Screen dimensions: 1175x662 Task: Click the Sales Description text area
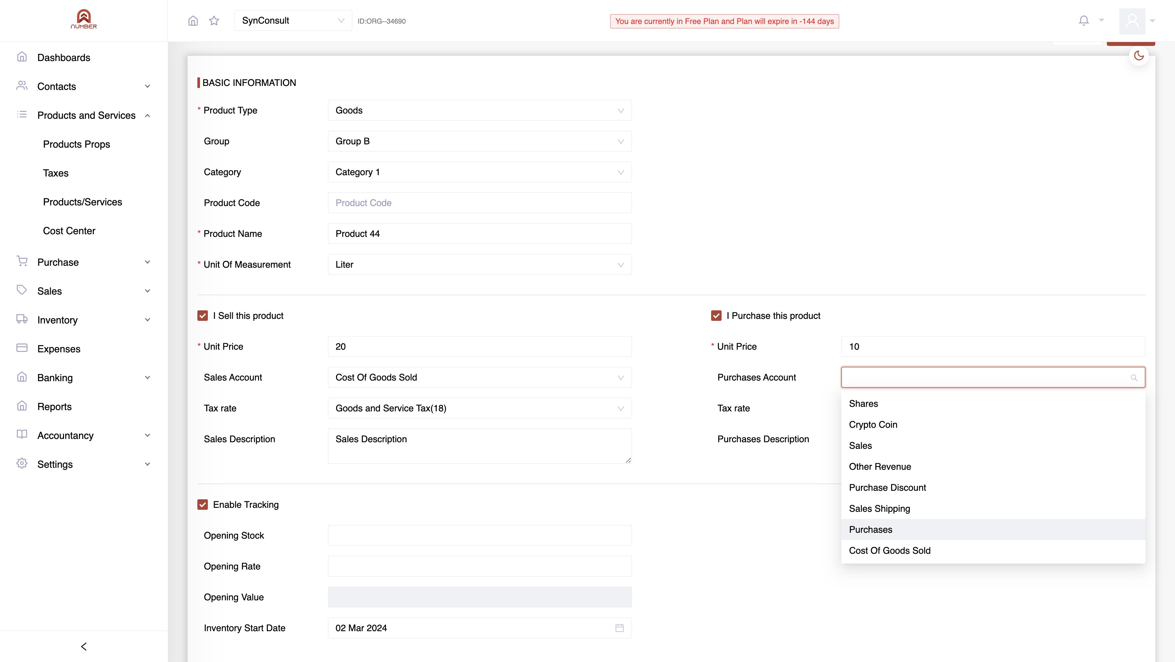coord(479,446)
